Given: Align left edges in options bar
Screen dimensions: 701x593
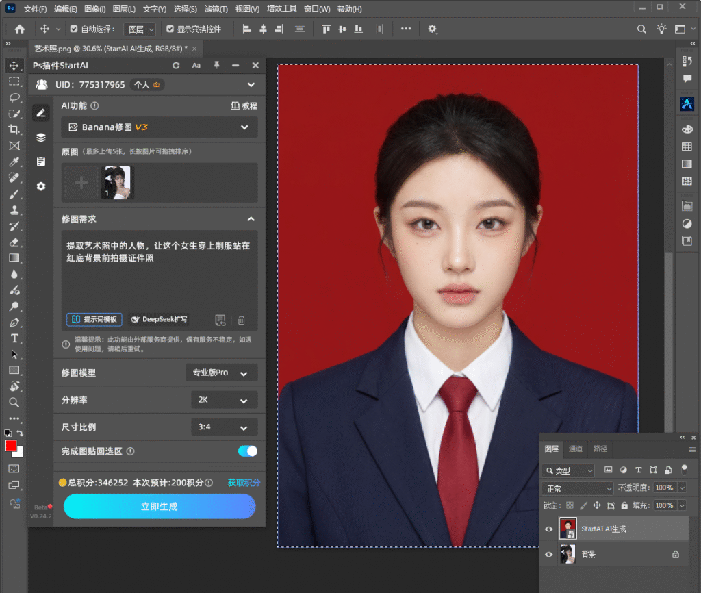Looking at the screenshot, I should (246, 29).
